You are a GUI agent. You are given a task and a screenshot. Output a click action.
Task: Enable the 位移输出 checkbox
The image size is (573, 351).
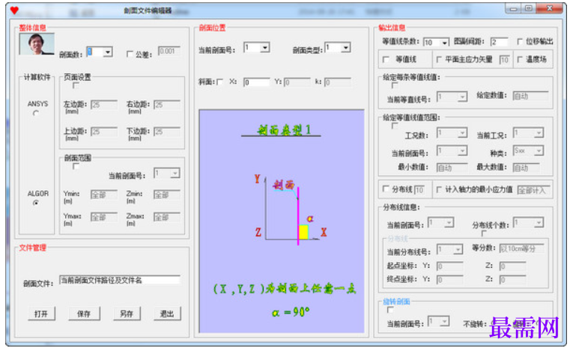(x=521, y=42)
